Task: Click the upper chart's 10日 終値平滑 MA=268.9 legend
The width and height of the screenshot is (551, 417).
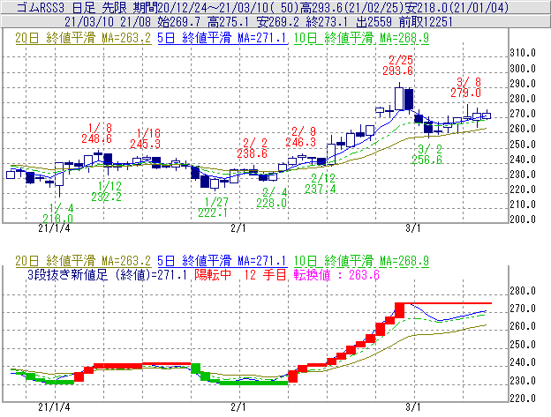Action: (361, 38)
